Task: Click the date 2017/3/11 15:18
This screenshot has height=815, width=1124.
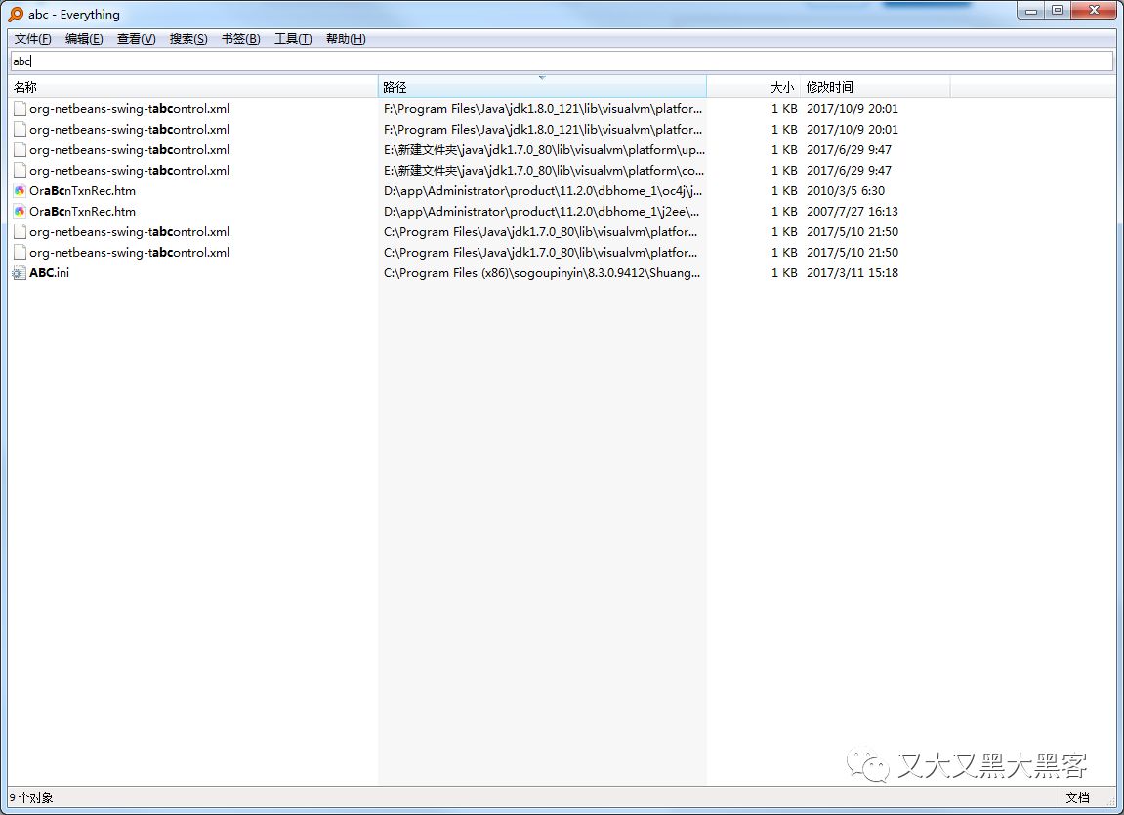Action: click(x=853, y=273)
